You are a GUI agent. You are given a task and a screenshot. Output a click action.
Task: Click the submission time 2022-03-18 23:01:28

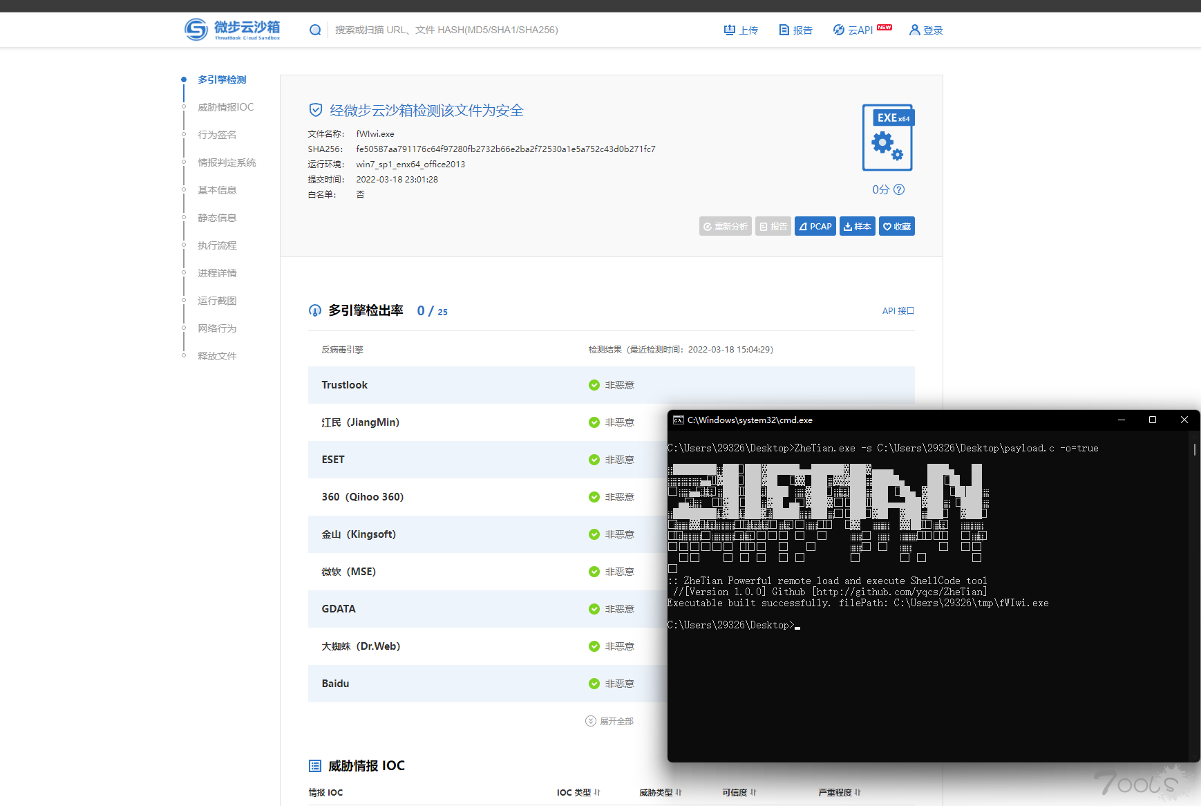click(x=397, y=179)
